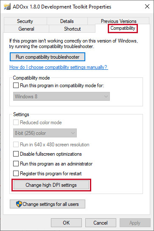Expand the 8-bit (256) color dropdown
This screenshot has width=154, height=231.
point(45,133)
